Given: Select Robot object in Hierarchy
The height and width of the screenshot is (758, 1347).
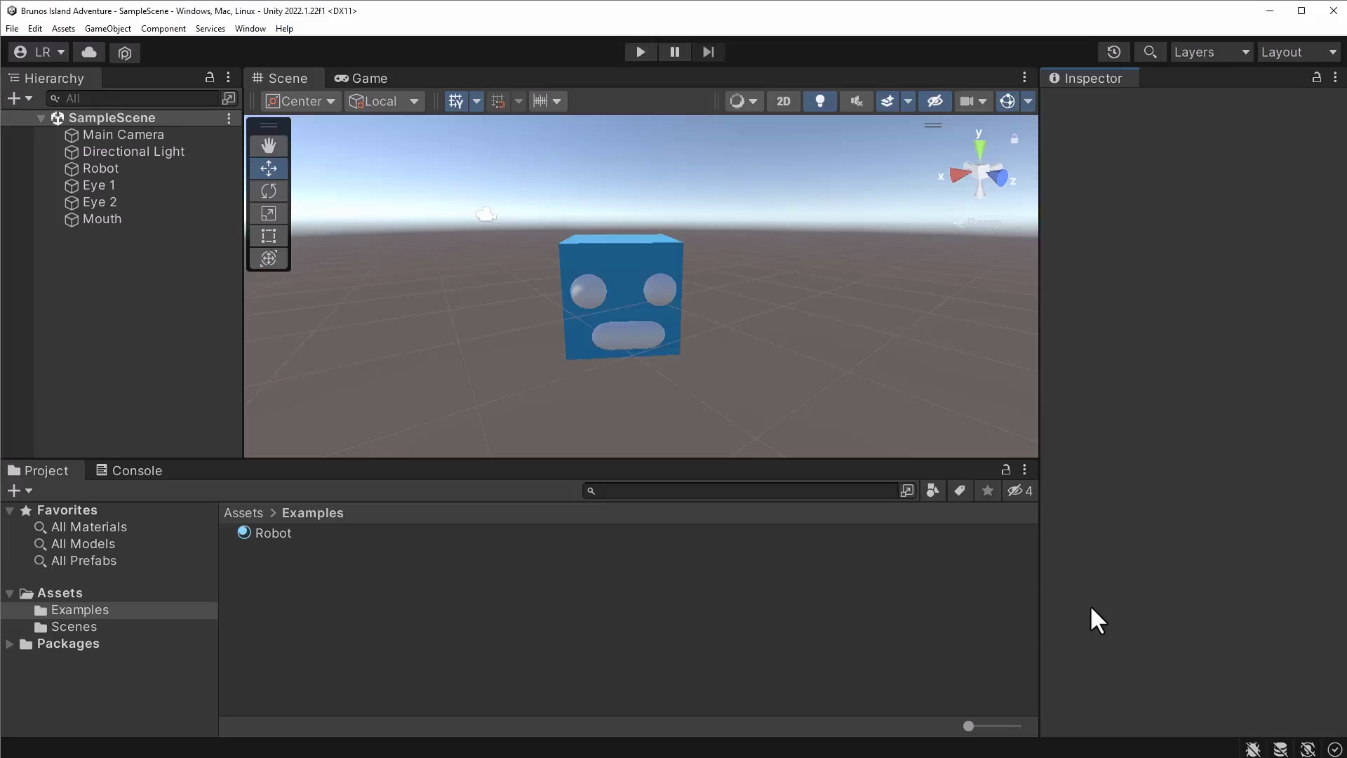Looking at the screenshot, I should coord(100,168).
